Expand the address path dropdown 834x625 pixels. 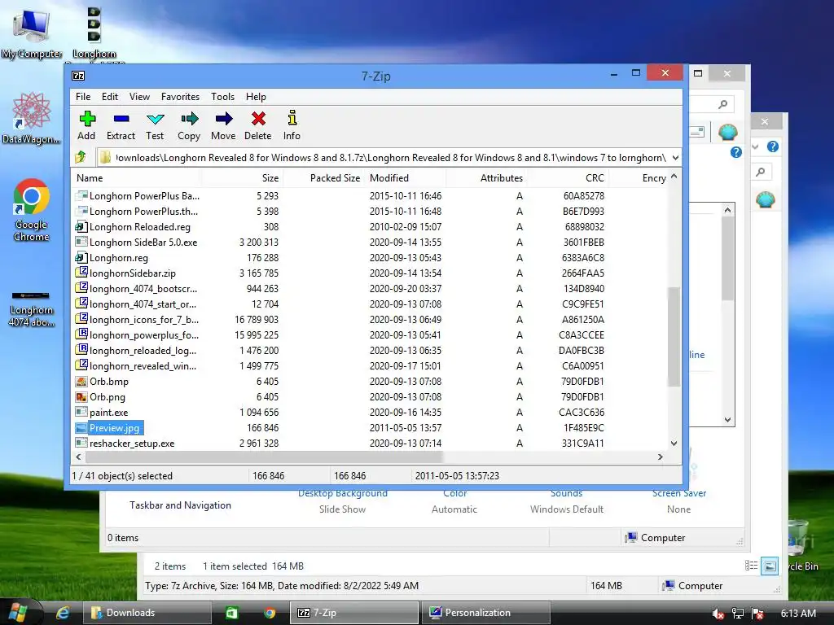(675, 158)
